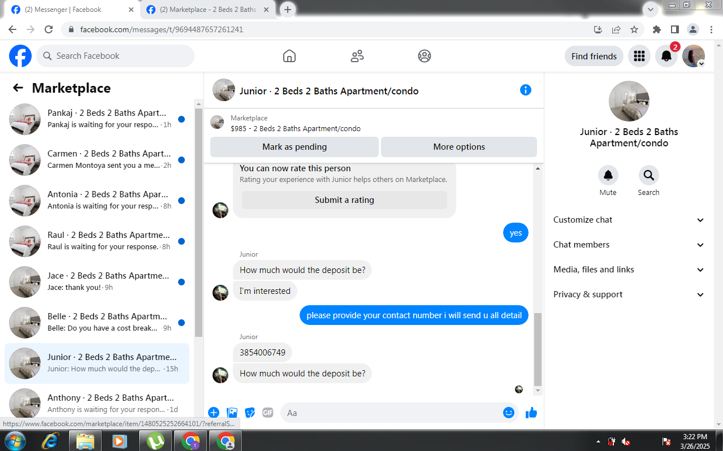This screenshot has width=723, height=451.
Task: Click Mark as pending button
Action: [x=295, y=147]
